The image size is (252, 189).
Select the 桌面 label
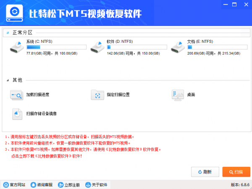191,95
